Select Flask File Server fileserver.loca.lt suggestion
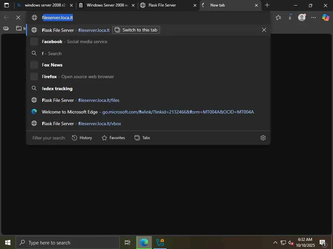This screenshot has width=333, height=249. click(x=148, y=30)
